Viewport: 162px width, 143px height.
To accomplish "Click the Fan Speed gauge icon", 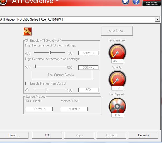I will [117, 106].
